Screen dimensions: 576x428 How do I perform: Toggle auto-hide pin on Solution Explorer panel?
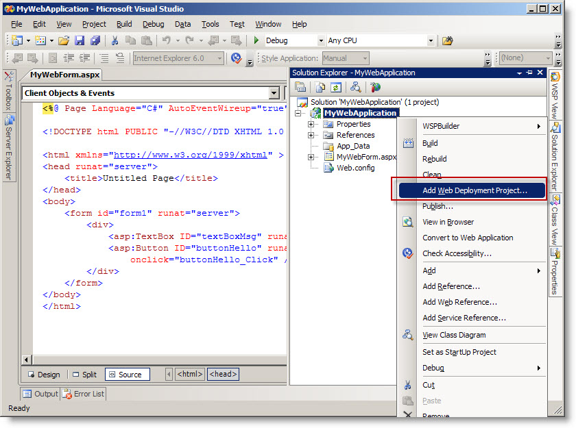pyautogui.click(x=529, y=73)
